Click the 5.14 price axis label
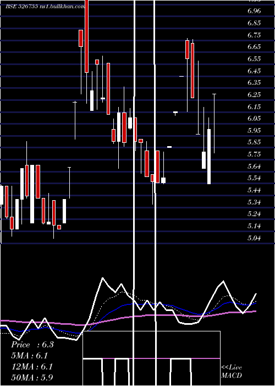This screenshot has height=386, width=275. 254,226
